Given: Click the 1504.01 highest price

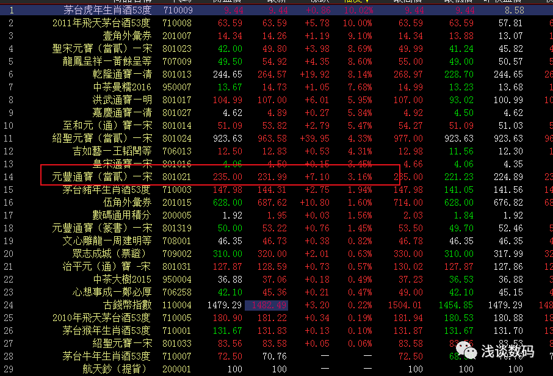Looking at the screenshot, I should pyautogui.click(x=405, y=305).
